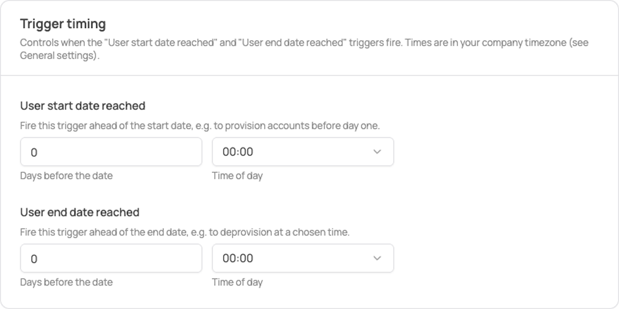Open the end date Time of day dropdown

(303, 258)
